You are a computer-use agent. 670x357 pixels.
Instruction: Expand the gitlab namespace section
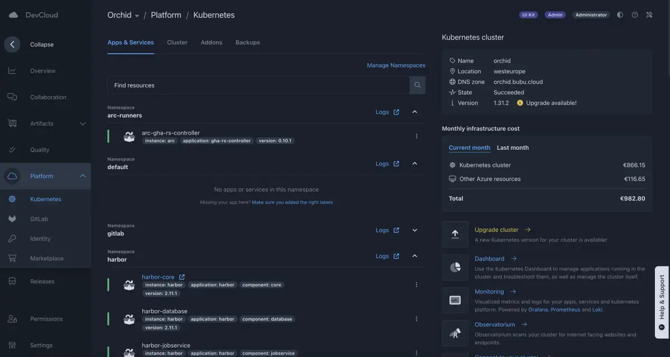point(415,230)
